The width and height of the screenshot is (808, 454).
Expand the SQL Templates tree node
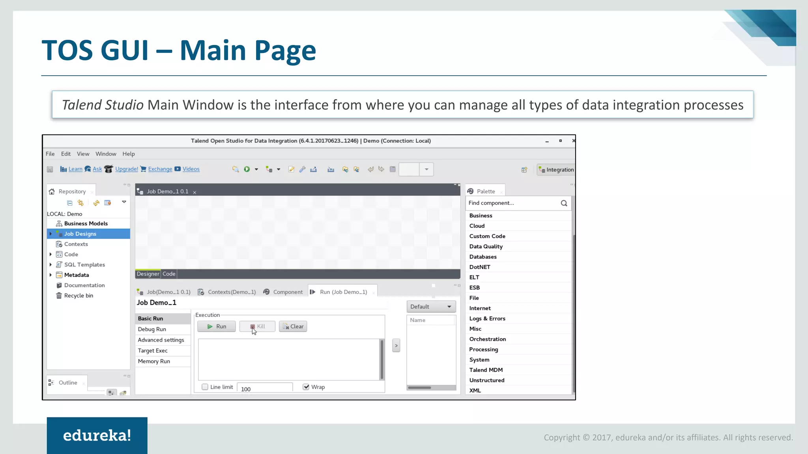50,264
